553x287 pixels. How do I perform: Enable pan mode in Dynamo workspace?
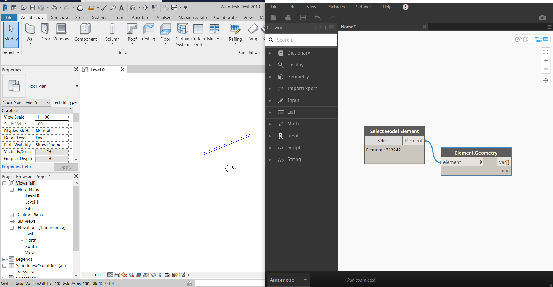pyautogui.click(x=546, y=80)
